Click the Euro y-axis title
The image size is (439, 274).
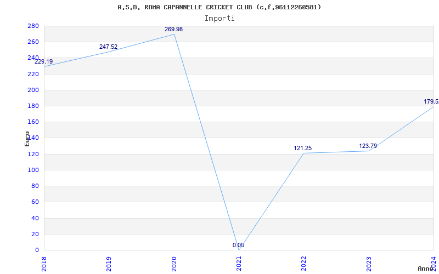click(27, 139)
